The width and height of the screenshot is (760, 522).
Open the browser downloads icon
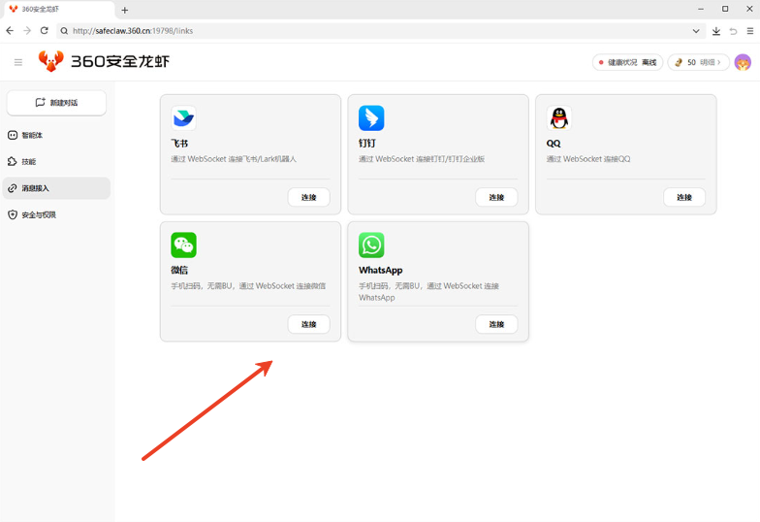pyautogui.click(x=715, y=31)
